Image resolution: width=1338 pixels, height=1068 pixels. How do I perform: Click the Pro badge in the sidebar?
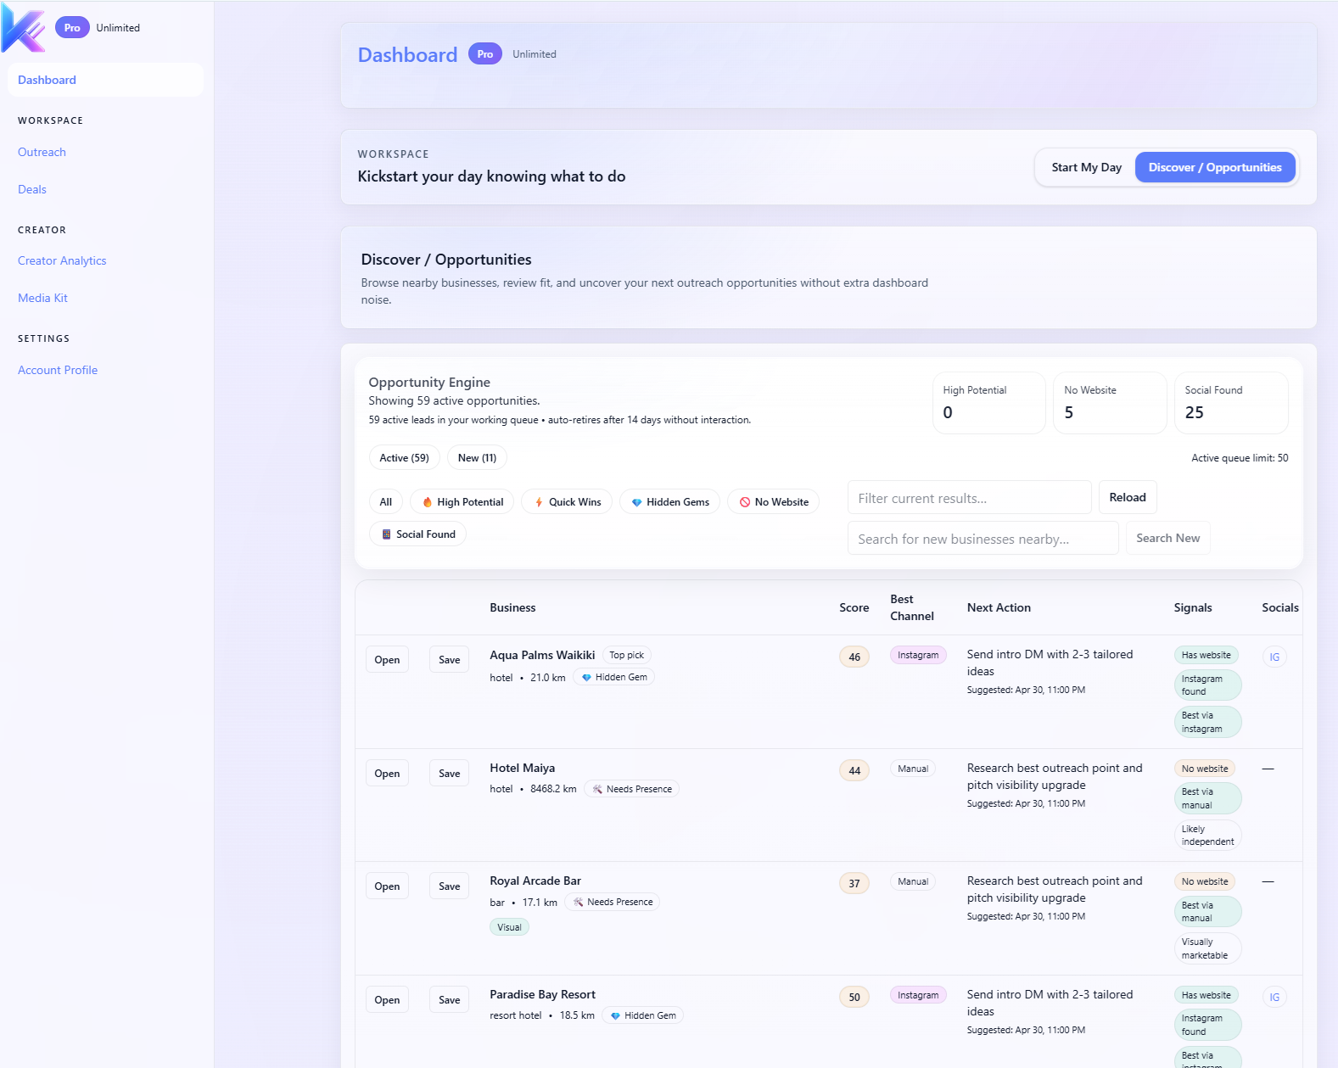(72, 28)
